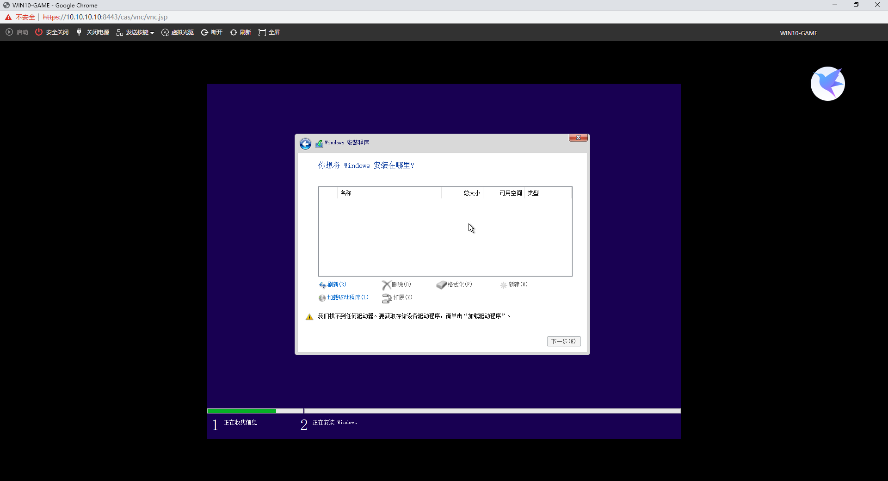Screen dimensions: 888x481
Task: Click step 1 正在收集信息 label
Action: 240,423
